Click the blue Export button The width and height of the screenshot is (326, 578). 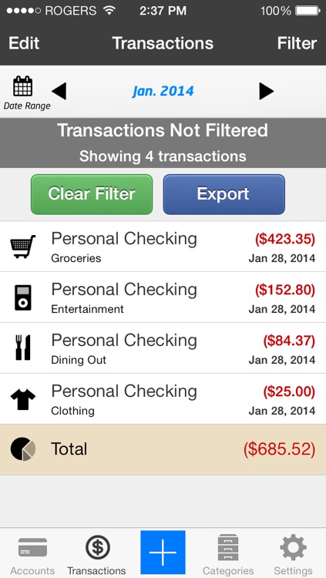(223, 194)
